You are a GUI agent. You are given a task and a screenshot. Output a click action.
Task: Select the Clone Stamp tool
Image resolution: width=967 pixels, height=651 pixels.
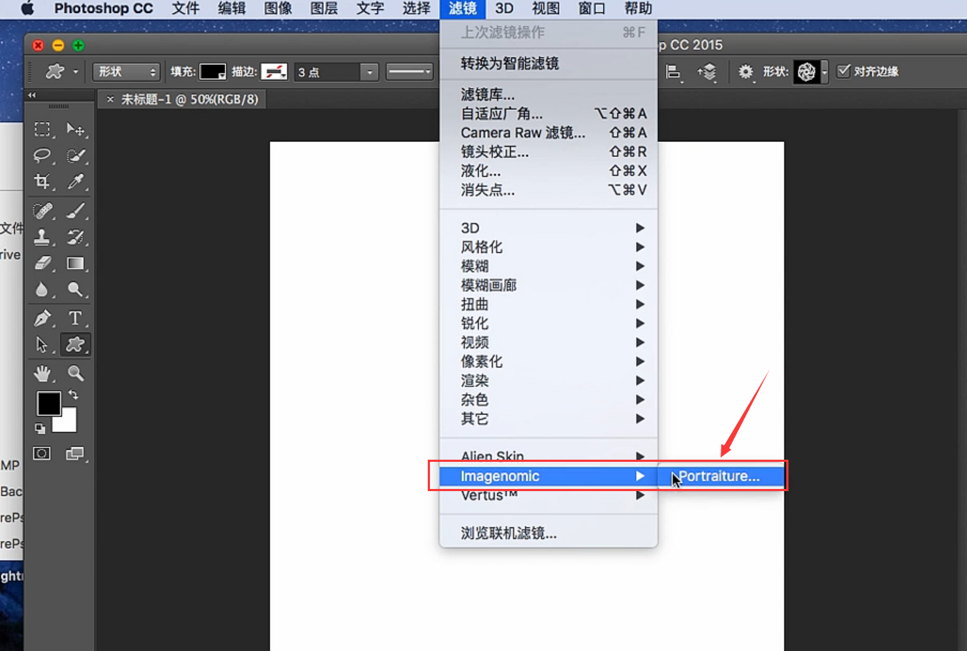[x=42, y=237]
